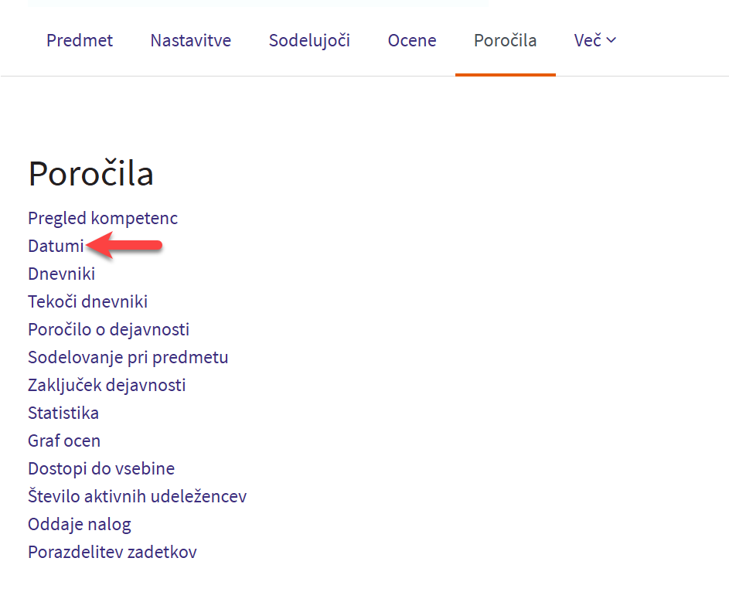The width and height of the screenshot is (729, 592).
Task: Select the Ocene tab
Action: [x=412, y=41]
